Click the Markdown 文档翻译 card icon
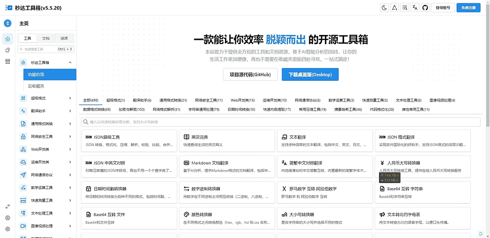Viewport: 490px width, 238px height. coord(186,163)
